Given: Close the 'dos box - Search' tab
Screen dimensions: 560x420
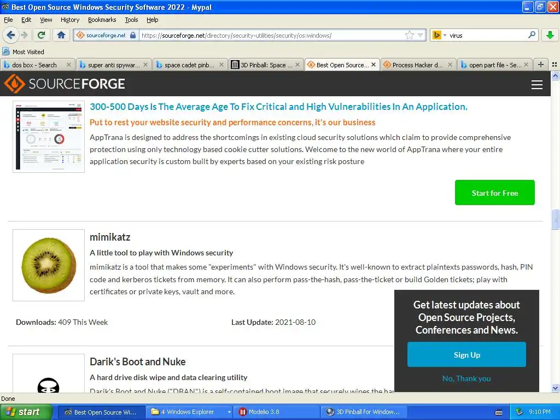Looking at the screenshot, I should [69, 65].
